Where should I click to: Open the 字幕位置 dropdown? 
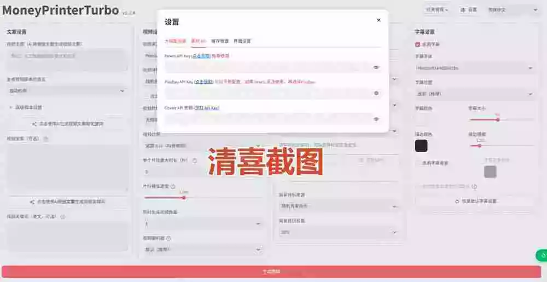pos(475,94)
